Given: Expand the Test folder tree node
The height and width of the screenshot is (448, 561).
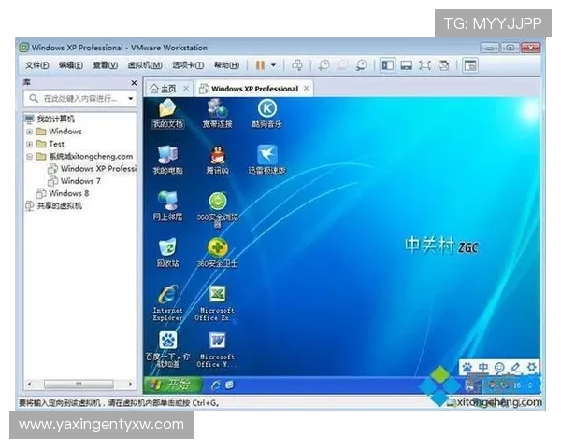Looking at the screenshot, I should 30,145.
